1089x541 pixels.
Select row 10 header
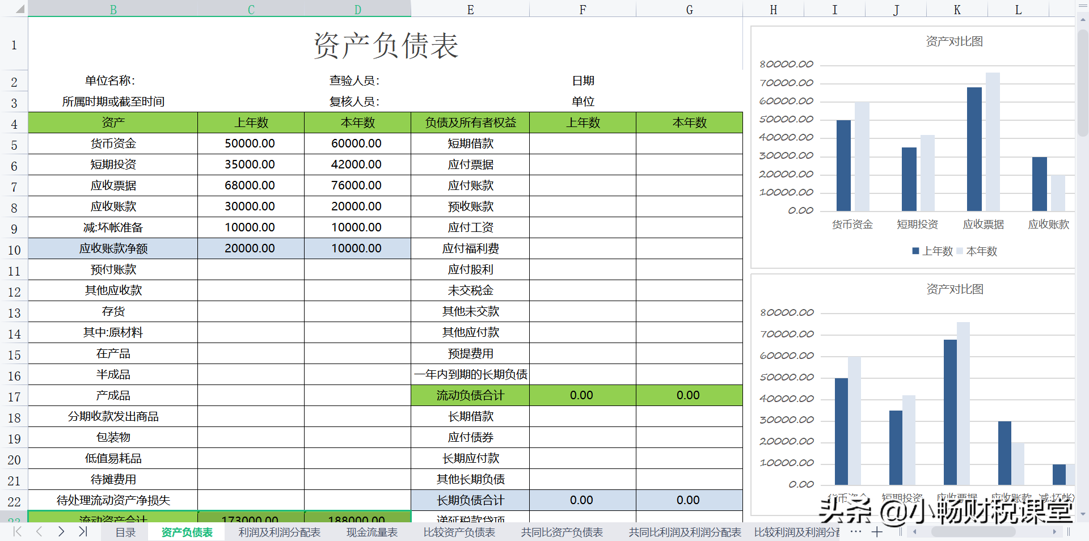tap(14, 250)
